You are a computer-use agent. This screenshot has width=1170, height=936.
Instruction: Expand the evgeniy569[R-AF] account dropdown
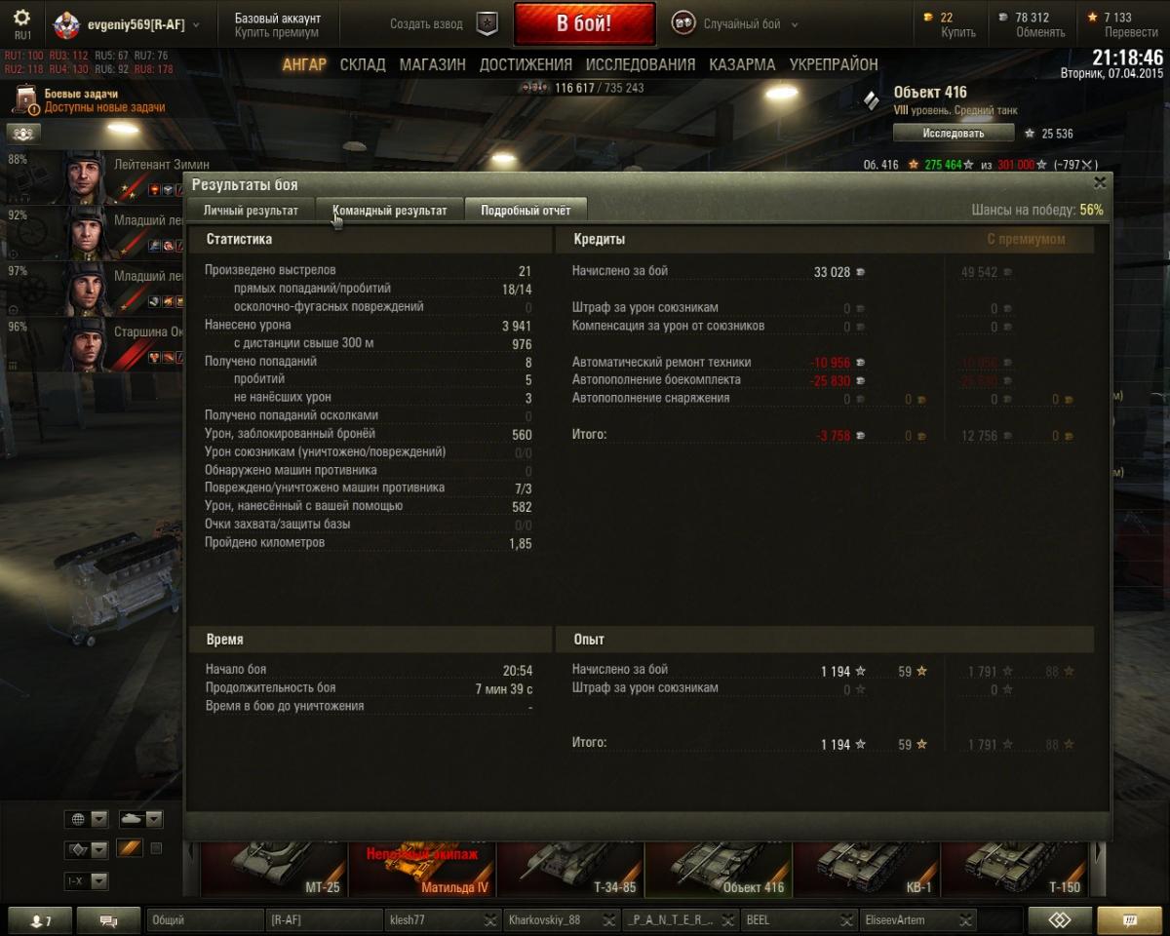tap(194, 24)
